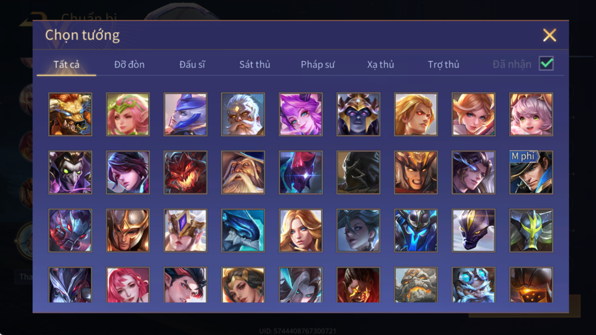The image size is (596, 335).
Task: Choose the wizard with brown hat
Action: [x=243, y=173]
